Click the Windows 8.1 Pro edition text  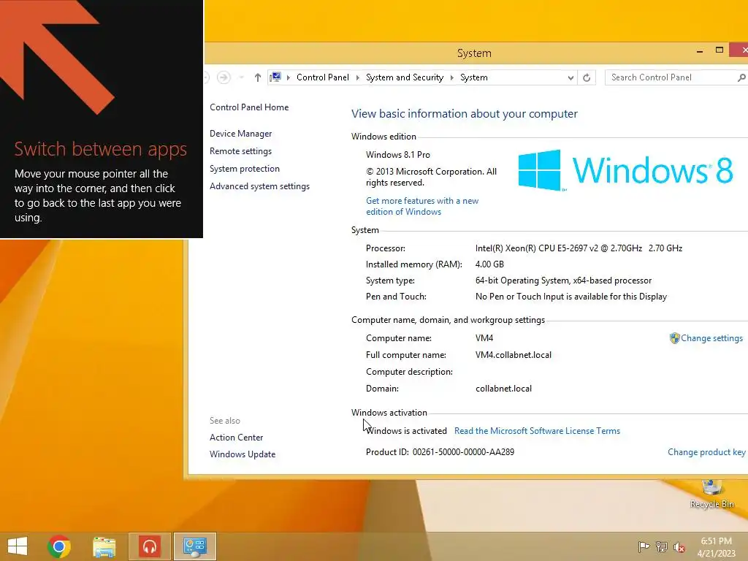click(398, 155)
